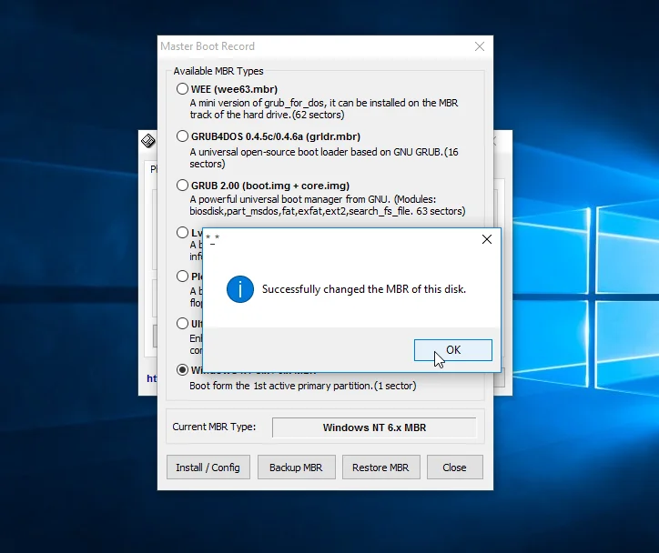659x553 pixels.
Task: Select the fourth MBR type starting with 'Lv'
Action: [182, 232]
